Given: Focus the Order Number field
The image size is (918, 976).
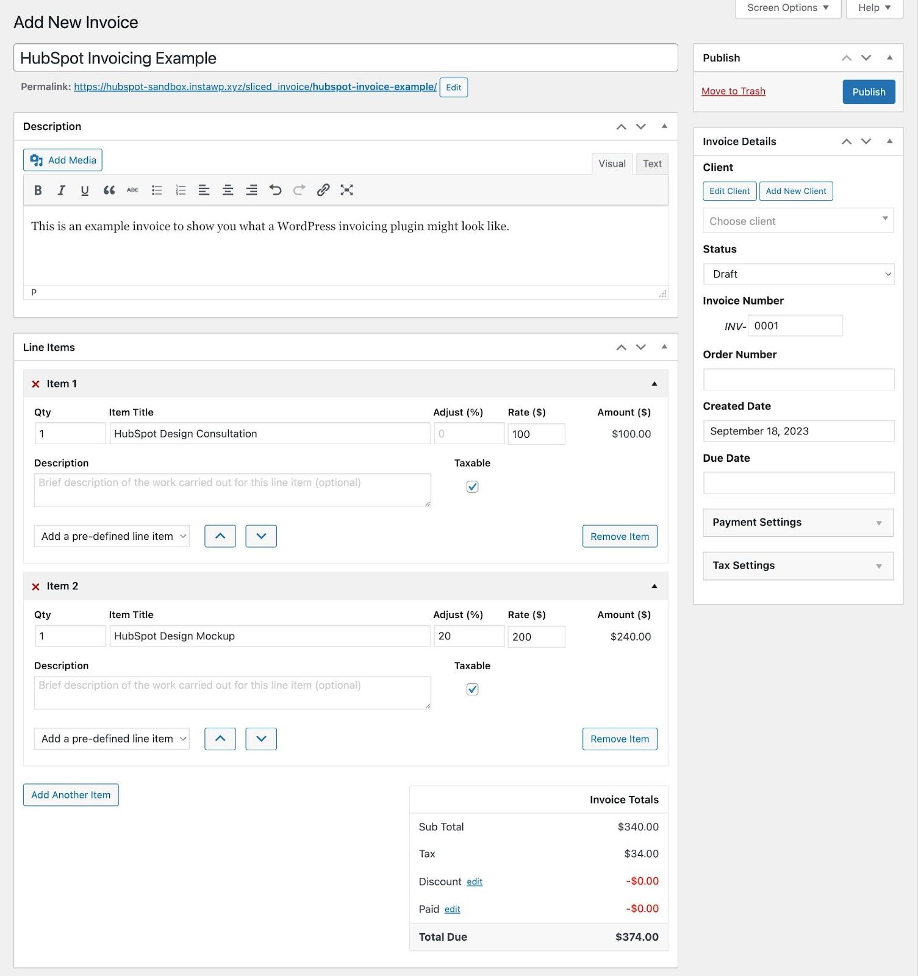Looking at the screenshot, I should 798,379.
